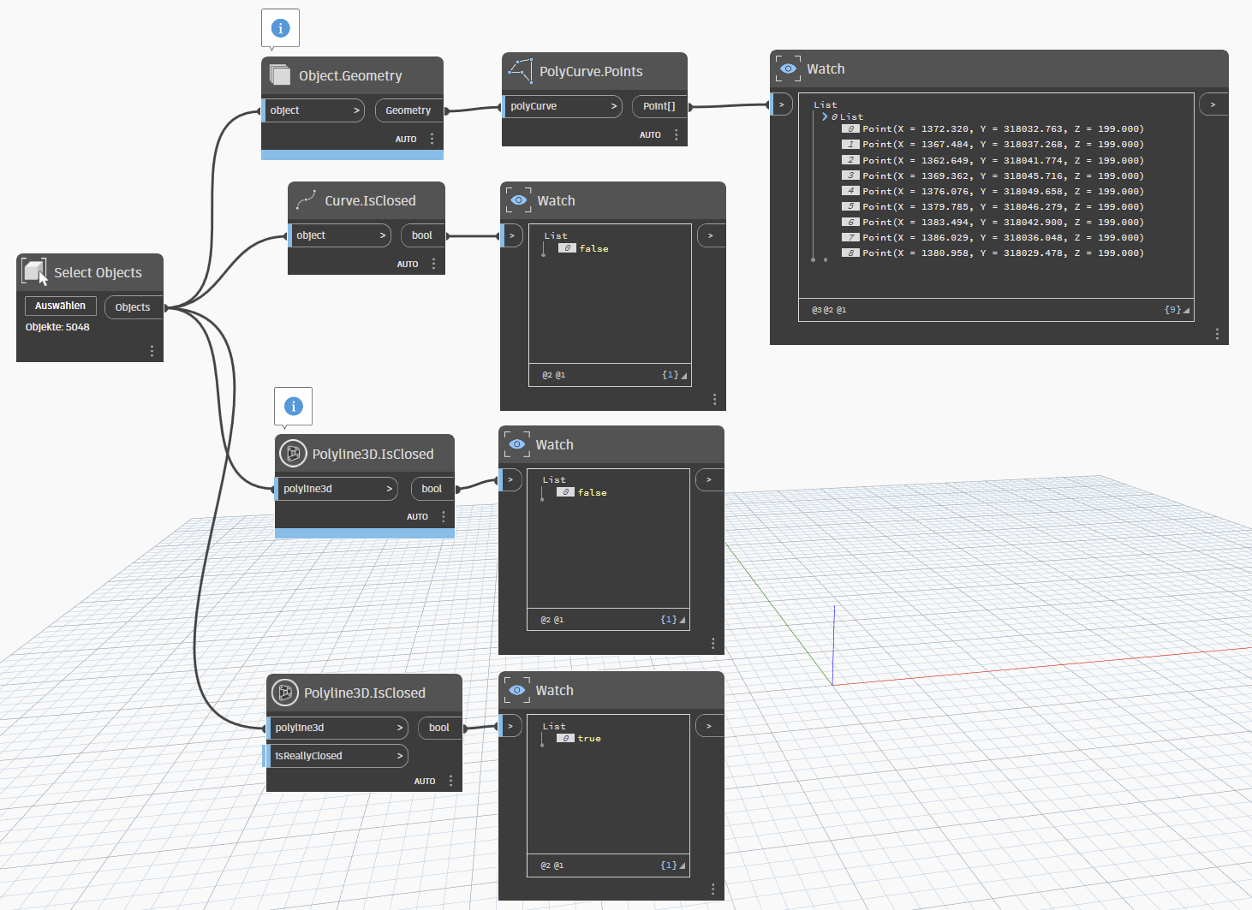Screen dimensions: 1252x910
Task: Click the true value in bottom Watch
Action: tap(589, 738)
